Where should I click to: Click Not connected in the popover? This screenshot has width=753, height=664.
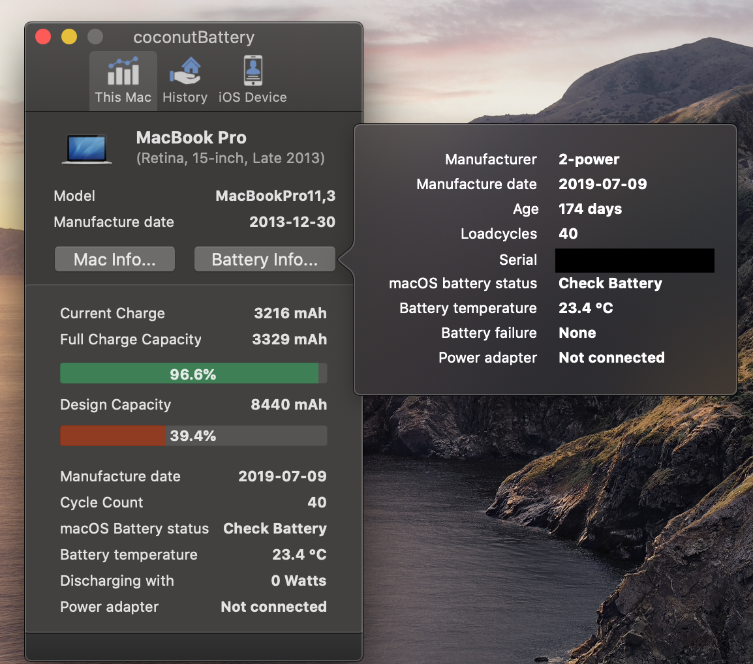[x=612, y=357]
